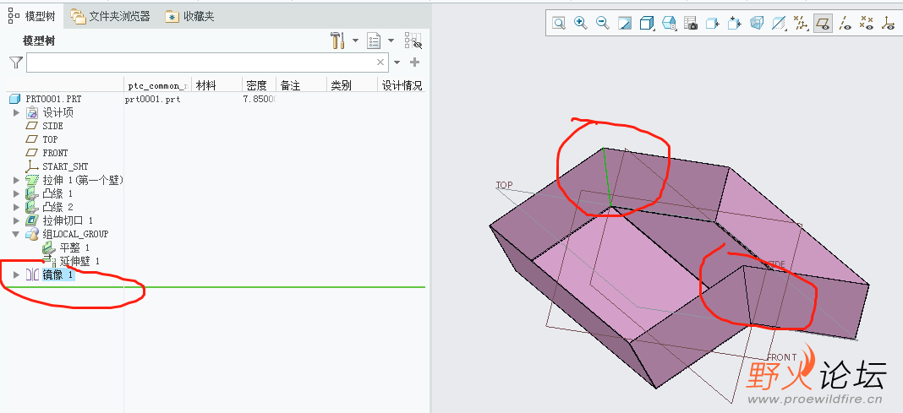
Task: Click the Repaint screen icon
Action: (625, 23)
